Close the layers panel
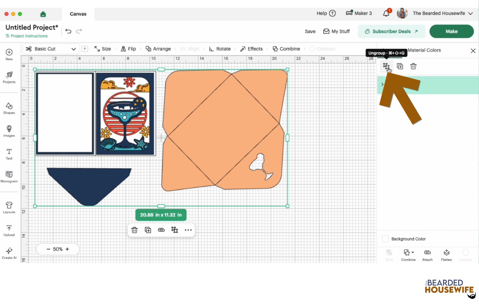479x304 pixels. [473, 51]
